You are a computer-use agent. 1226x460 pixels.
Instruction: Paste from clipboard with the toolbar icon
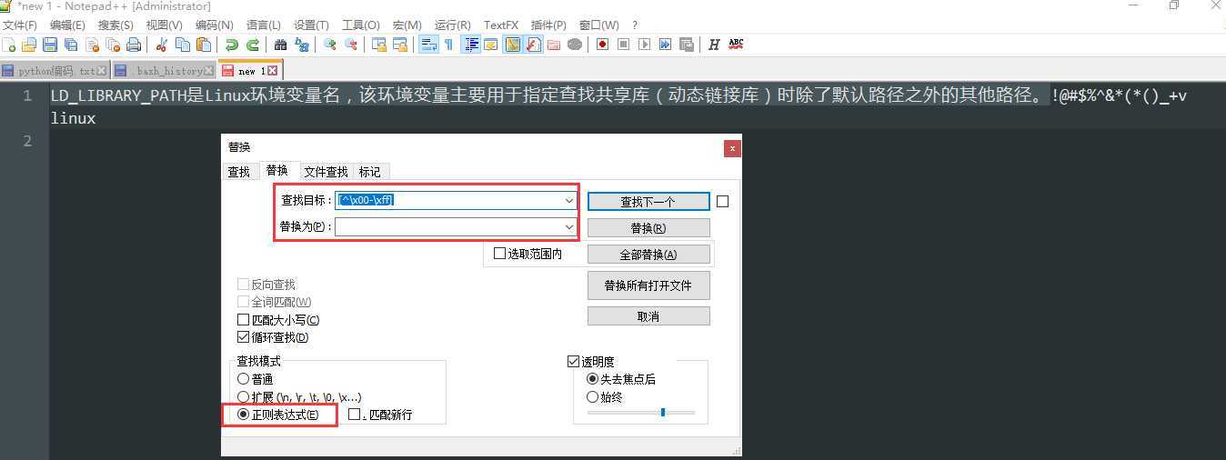[x=204, y=44]
